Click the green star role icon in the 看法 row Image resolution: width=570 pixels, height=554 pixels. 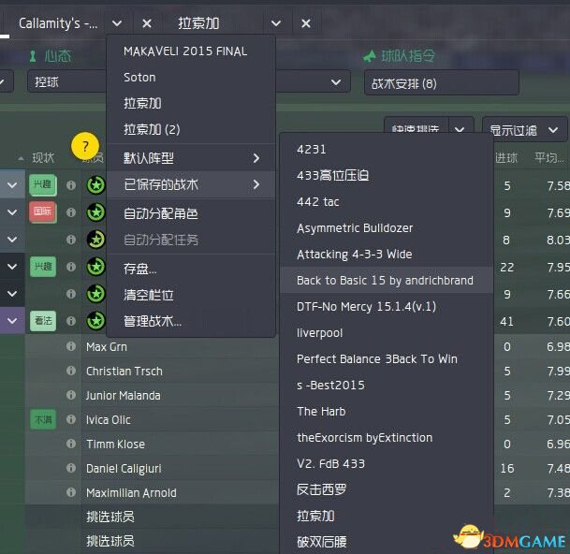[x=96, y=321]
